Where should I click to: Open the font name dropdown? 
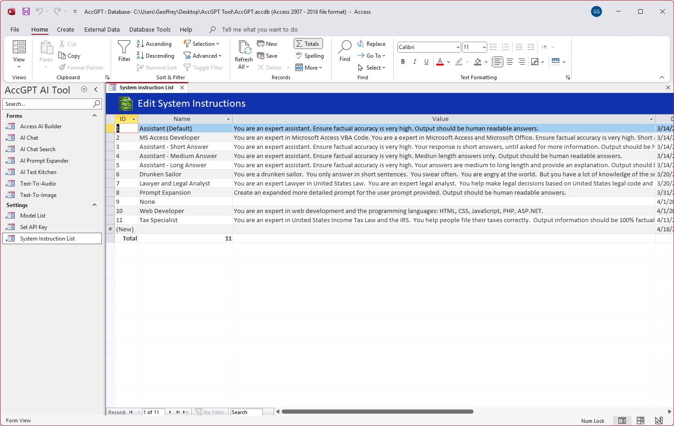457,47
